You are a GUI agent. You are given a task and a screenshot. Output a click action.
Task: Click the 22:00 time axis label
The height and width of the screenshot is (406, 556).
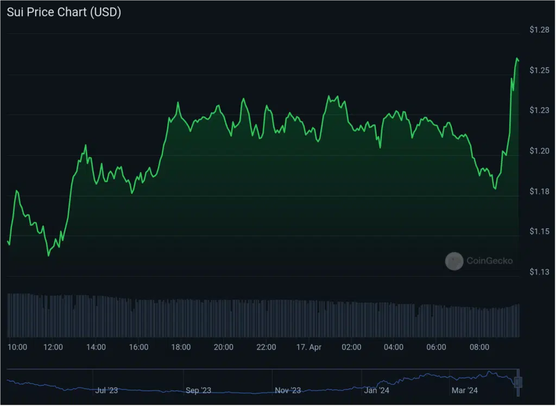click(x=266, y=347)
